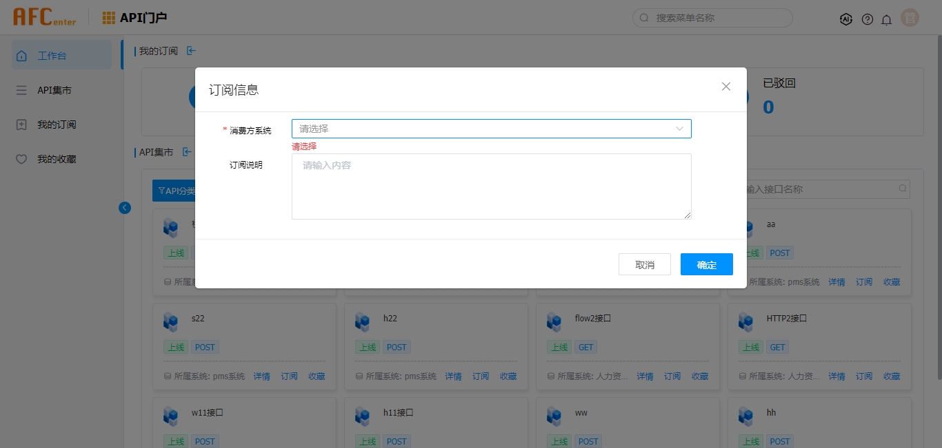The width and height of the screenshot is (942, 448).
Task: Open the 消费方系统 dropdown
Action: tap(483, 129)
